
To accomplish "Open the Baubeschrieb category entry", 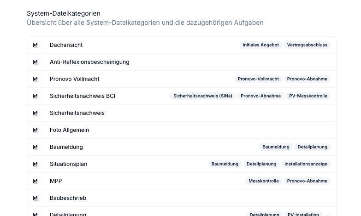I will click(x=182, y=198).
